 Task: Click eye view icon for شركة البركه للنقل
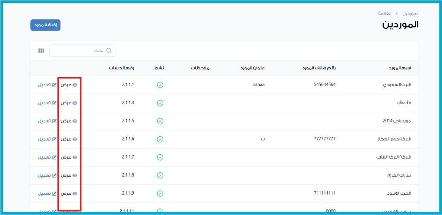coord(75,157)
